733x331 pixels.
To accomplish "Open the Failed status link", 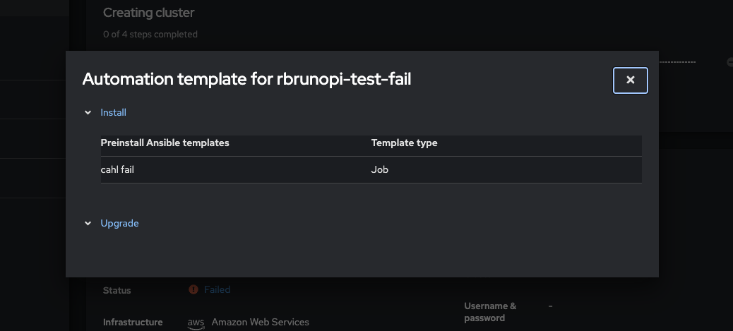I will [217, 289].
